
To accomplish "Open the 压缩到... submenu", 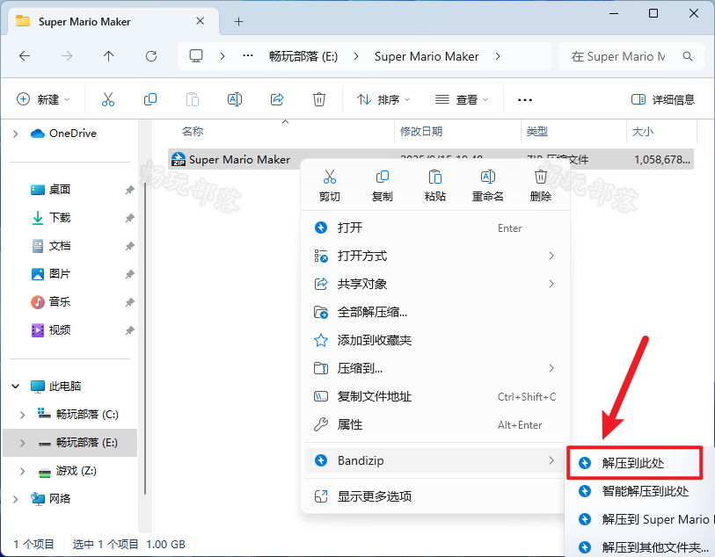I will pos(435,368).
